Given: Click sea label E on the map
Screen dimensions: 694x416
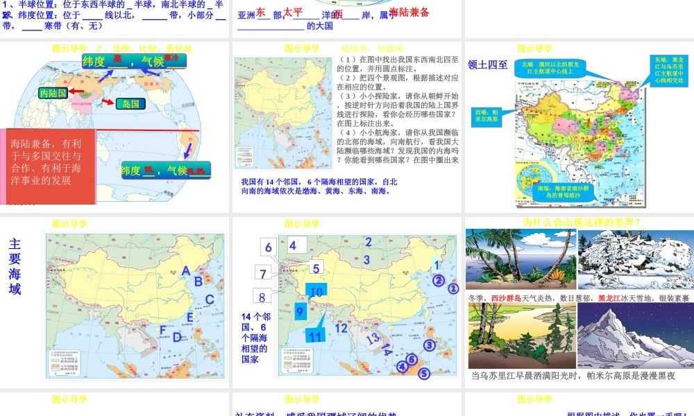Looking at the screenshot, I should [x=190, y=317].
